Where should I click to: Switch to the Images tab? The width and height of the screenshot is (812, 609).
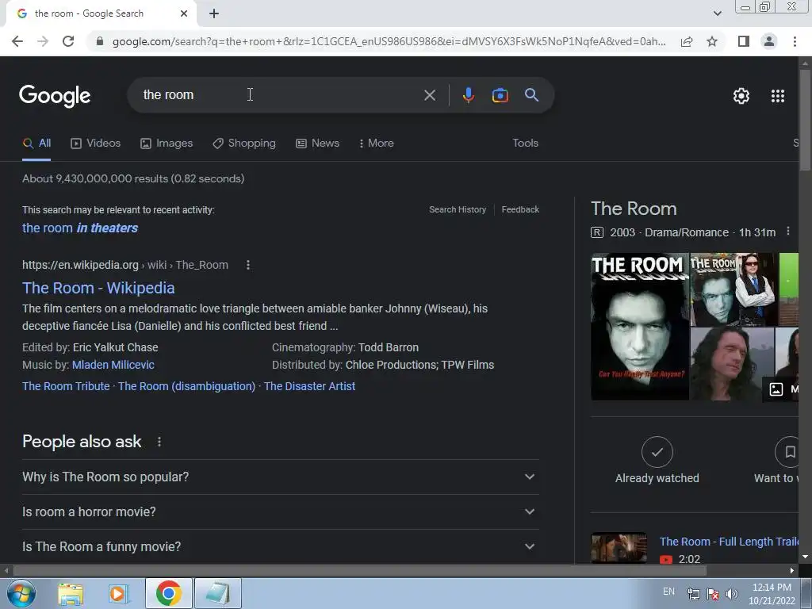[167, 144]
